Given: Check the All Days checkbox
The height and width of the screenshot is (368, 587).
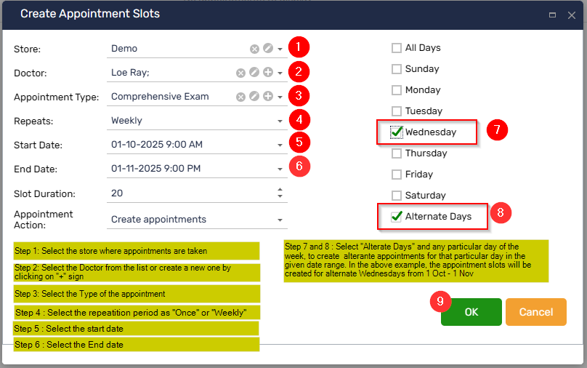Looking at the screenshot, I should [x=397, y=48].
